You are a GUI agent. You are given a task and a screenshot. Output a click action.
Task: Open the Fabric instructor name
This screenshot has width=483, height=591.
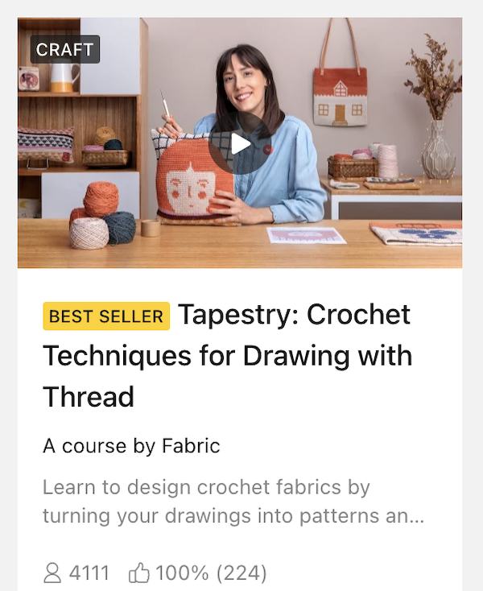pyautogui.click(x=191, y=446)
